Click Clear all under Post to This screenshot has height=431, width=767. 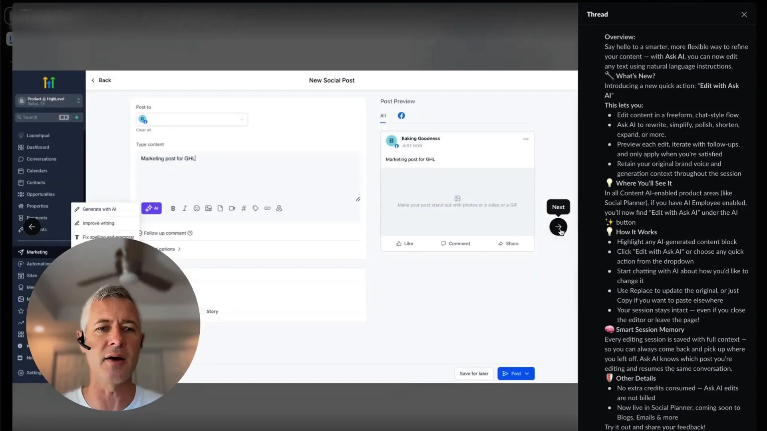coord(143,130)
